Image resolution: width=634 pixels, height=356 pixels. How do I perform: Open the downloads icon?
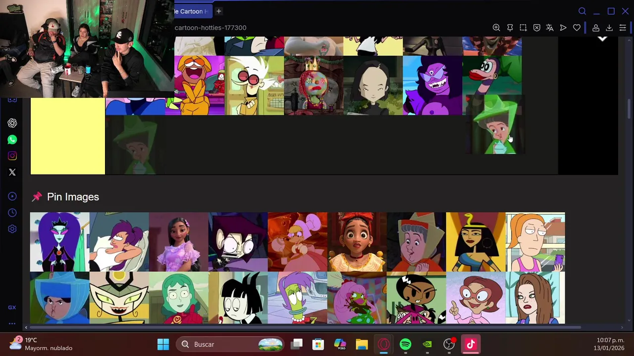609,28
